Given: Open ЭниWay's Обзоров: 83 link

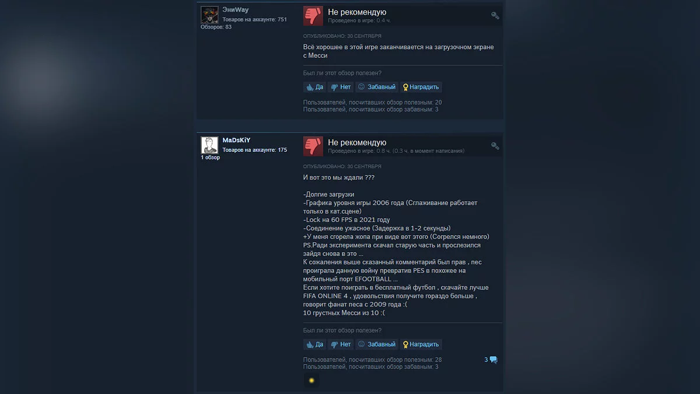Looking at the screenshot, I should [216, 27].
